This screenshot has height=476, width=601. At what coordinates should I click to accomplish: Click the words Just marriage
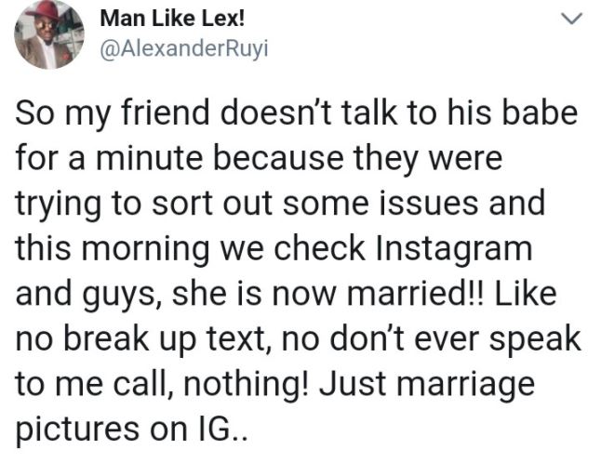(x=428, y=385)
